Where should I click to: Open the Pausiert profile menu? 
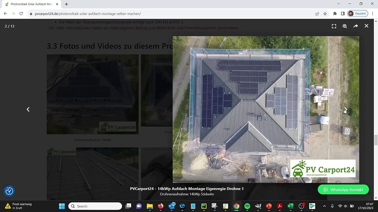click(x=357, y=14)
